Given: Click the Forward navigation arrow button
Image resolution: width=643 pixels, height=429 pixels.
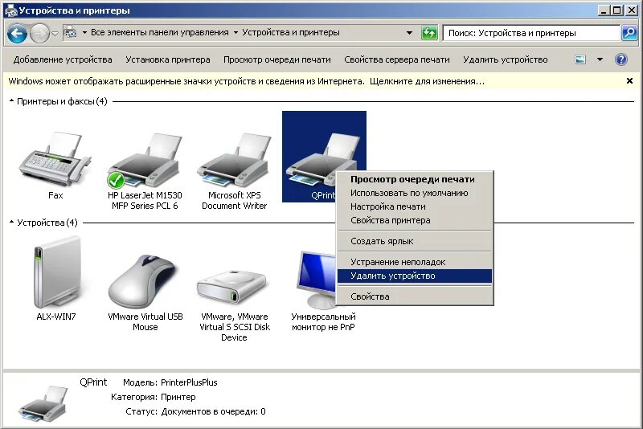Looking at the screenshot, I should (x=39, y=33).
